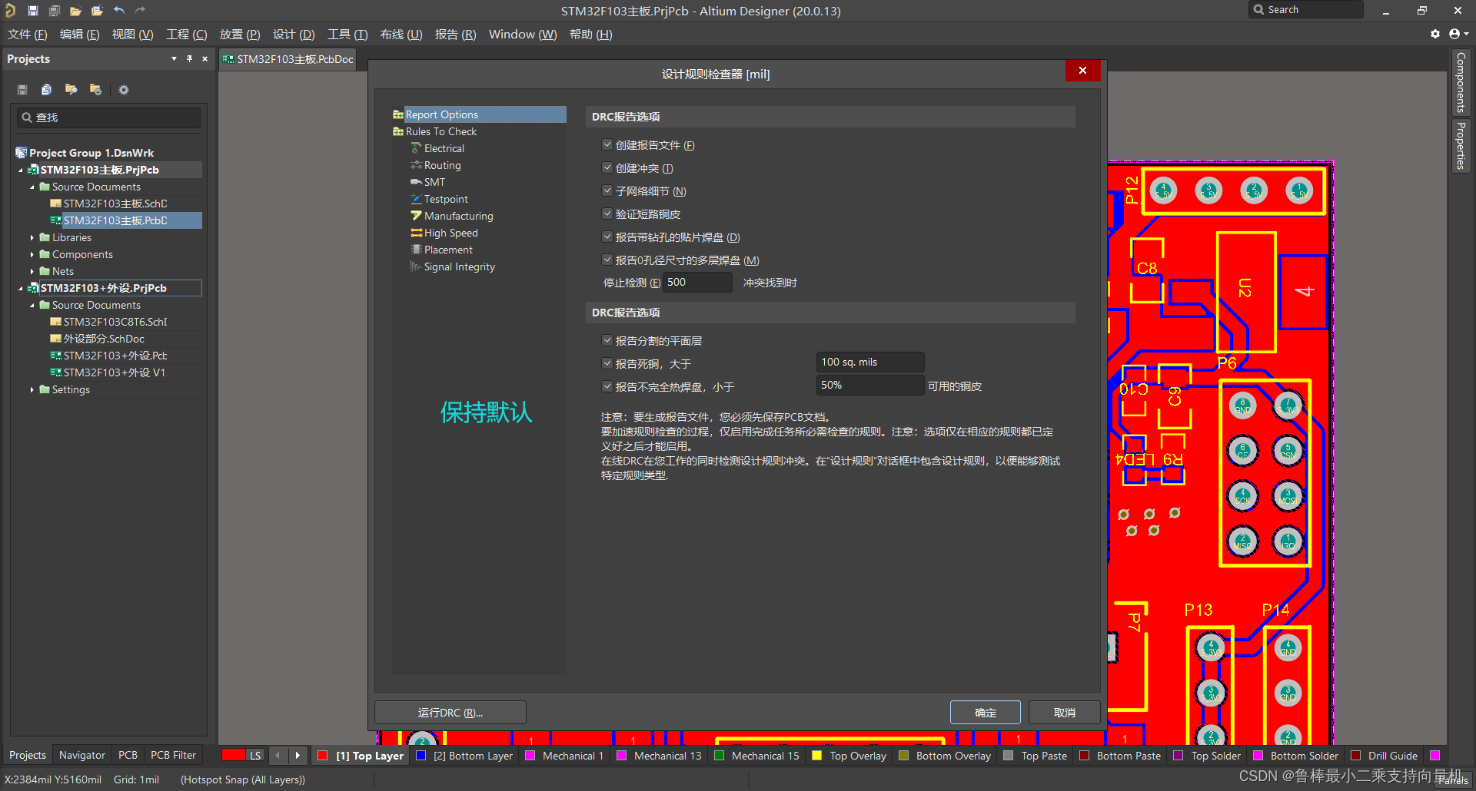Click the Undo arrow icon
Image resolution: width=1476 pixels, height=791 pixels.
pos(119,11)
